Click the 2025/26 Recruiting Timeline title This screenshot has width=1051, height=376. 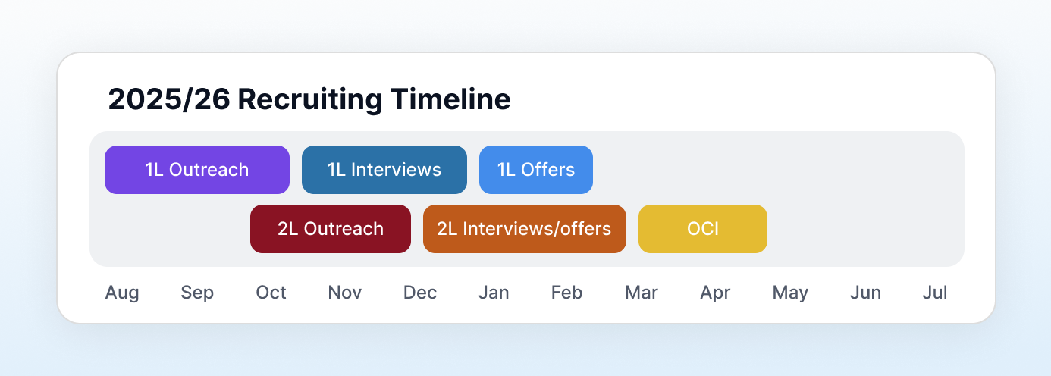[x=309, y=100]
